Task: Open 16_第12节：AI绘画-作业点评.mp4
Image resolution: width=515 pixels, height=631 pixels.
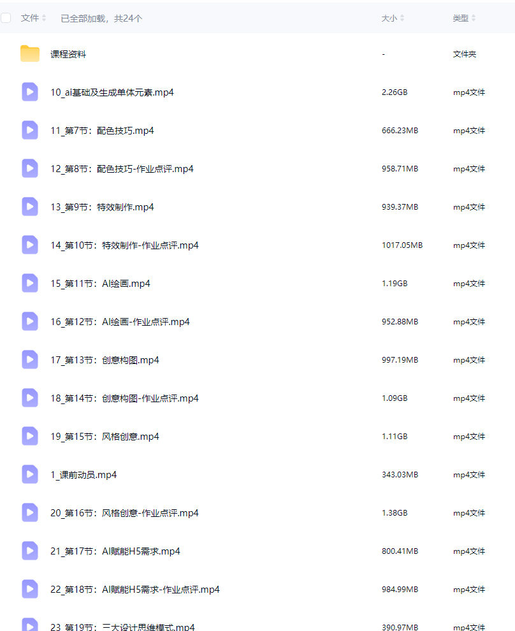Action: [120, 321]
